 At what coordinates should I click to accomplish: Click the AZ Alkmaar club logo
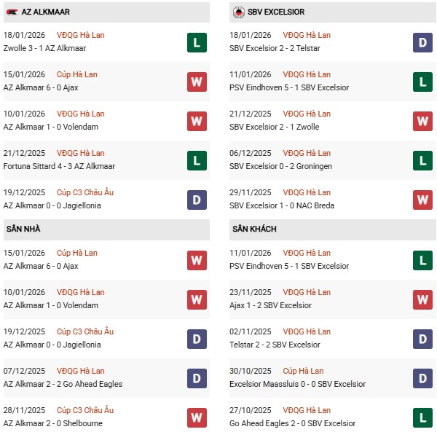[12, 12]
